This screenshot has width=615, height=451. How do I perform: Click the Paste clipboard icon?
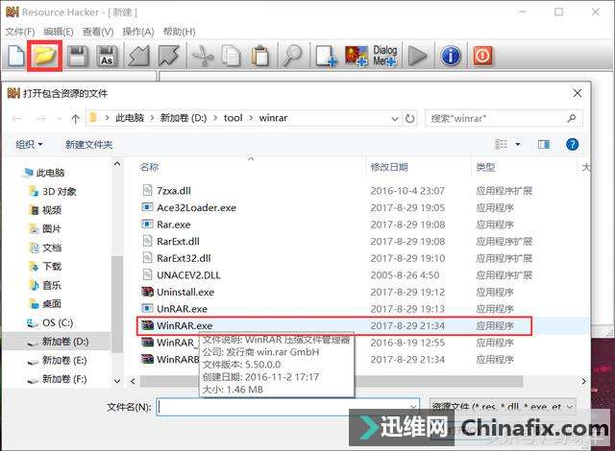(x=260, y=56)
